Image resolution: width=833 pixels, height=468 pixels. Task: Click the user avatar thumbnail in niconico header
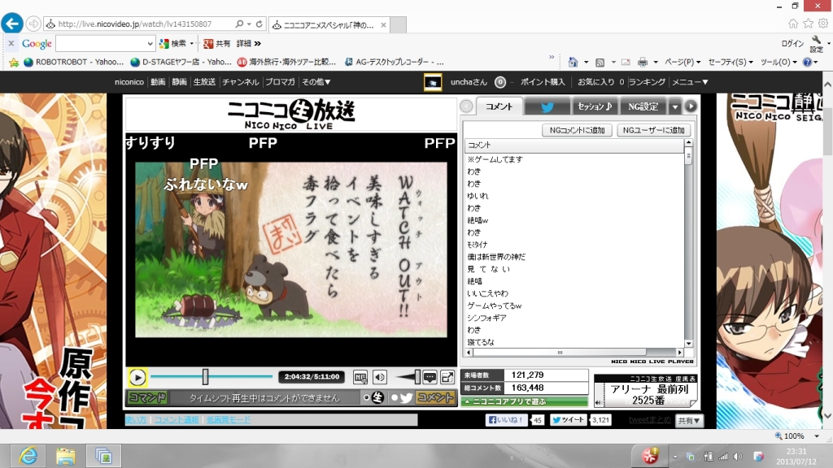click(x=433, y=82)
